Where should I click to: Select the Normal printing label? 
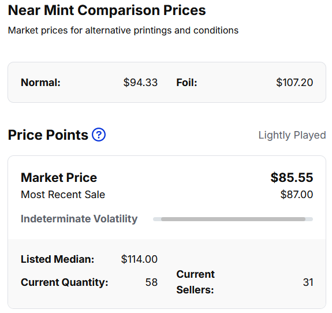click(40, 83)
